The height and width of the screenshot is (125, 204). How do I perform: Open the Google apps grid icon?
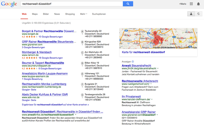[191, 4]
